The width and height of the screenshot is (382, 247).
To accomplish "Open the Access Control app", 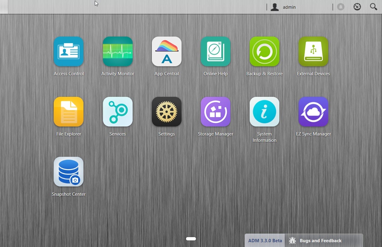I will click(68, 52).
